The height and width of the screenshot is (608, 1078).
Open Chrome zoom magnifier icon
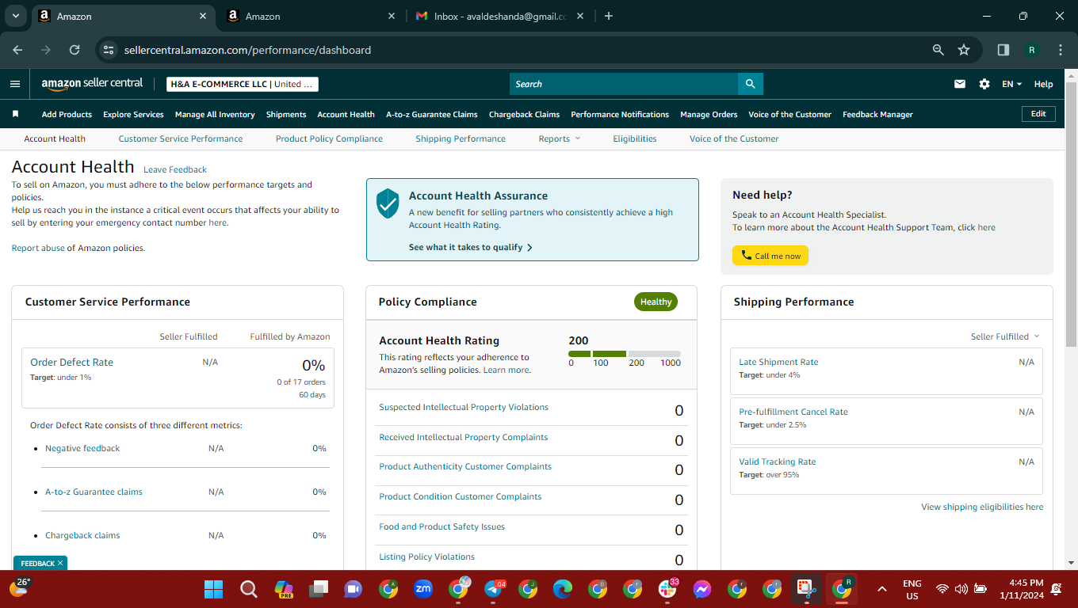(x=938, y=50)
